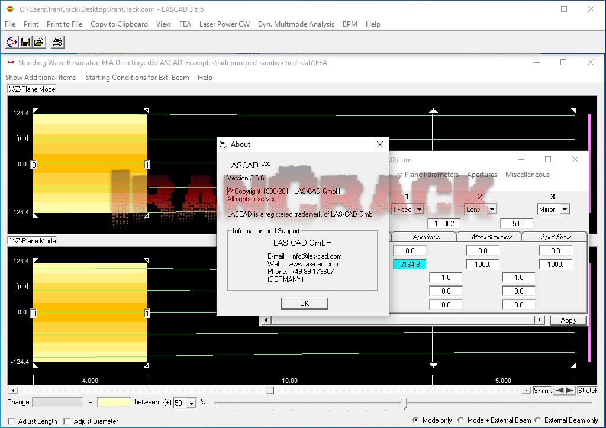The height and width of the screenshot is (428, 606).
Task: Select the External Beam only option
Action: 538,420
